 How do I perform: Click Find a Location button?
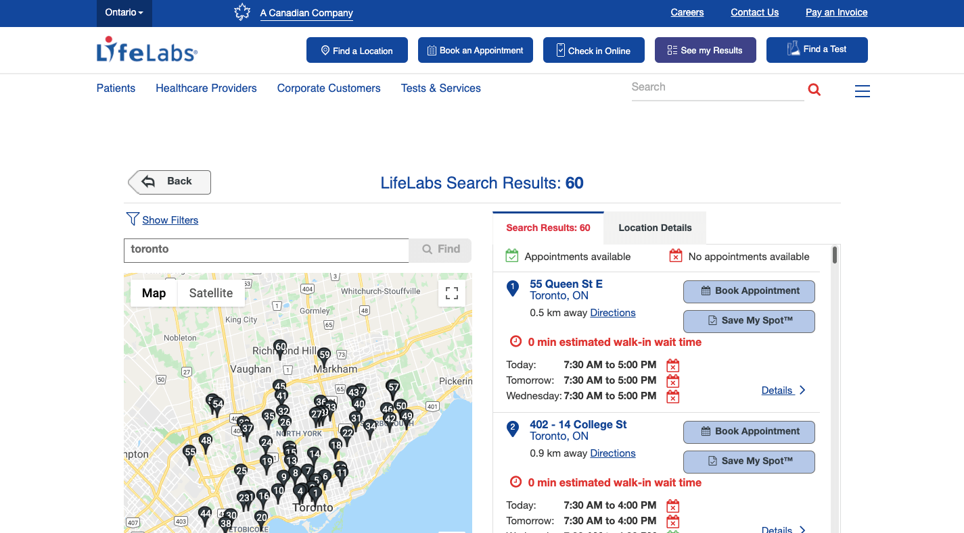point(357,50)
